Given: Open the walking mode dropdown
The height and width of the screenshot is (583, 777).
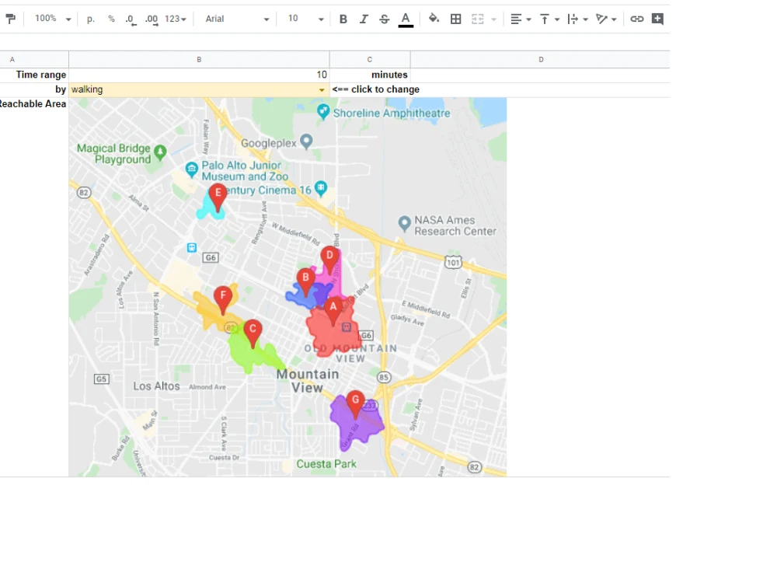Looking at the screenshot, I should (x=321, y=89).
